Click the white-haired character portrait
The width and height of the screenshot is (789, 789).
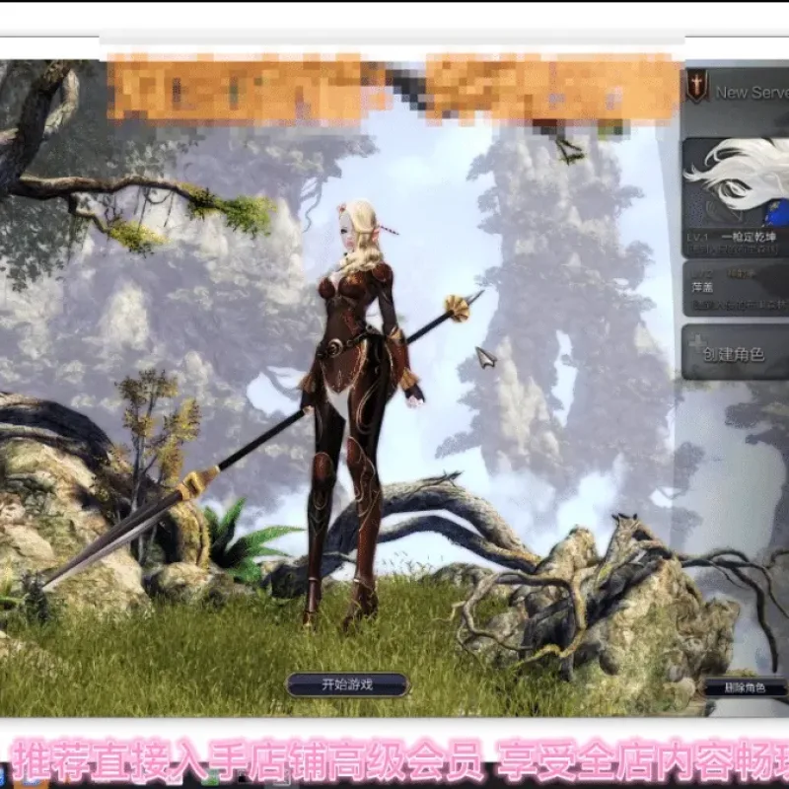pos(736,182)
